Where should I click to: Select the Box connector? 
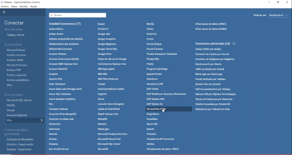coord(51,104)
